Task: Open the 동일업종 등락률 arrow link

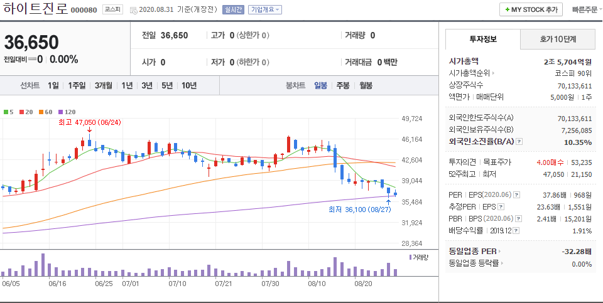Action: 503,263
